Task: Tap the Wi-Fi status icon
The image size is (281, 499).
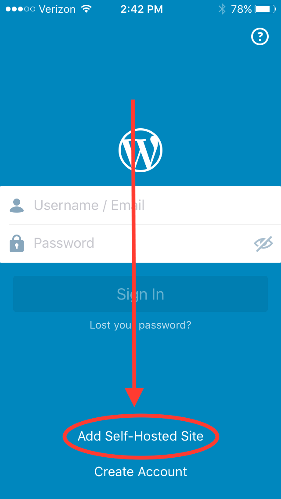Action: point(86,9)
